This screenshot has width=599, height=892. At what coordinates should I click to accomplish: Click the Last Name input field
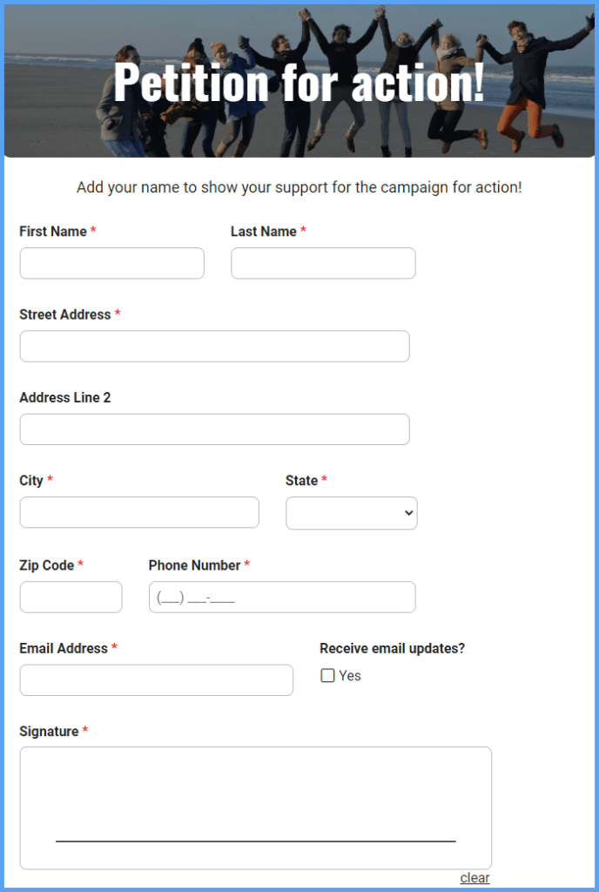coord(322,263)
